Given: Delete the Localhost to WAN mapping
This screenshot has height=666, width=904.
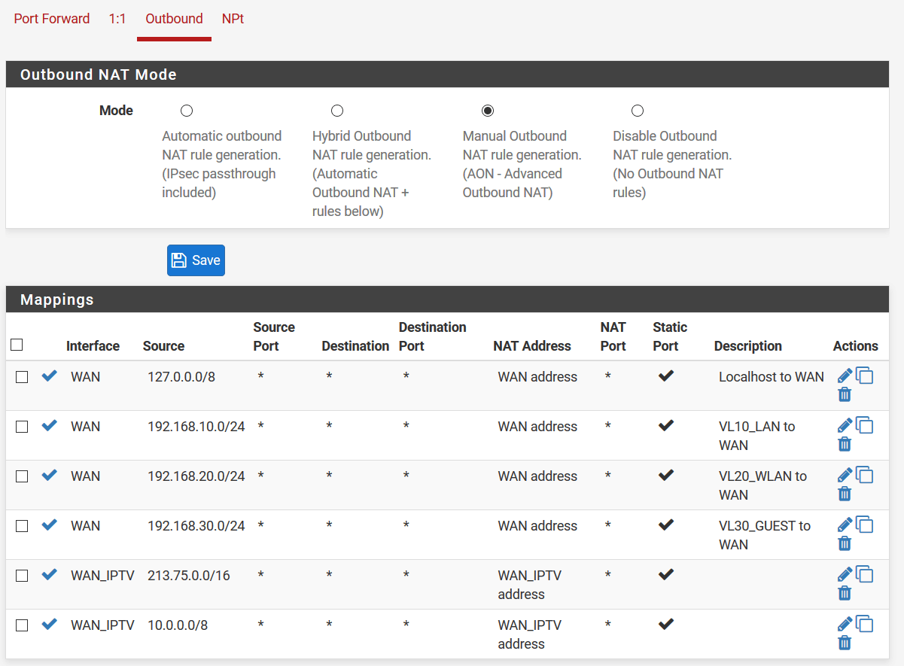Looking at the screenshot, I should (845, 394).
